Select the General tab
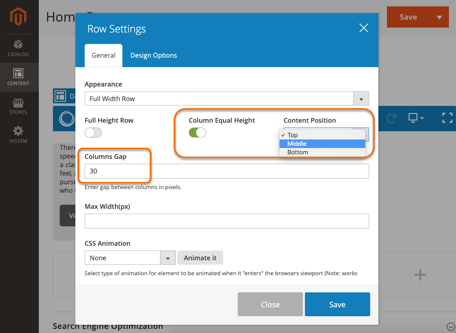Viewport: 456px width, 333px height. pos(103,55)
